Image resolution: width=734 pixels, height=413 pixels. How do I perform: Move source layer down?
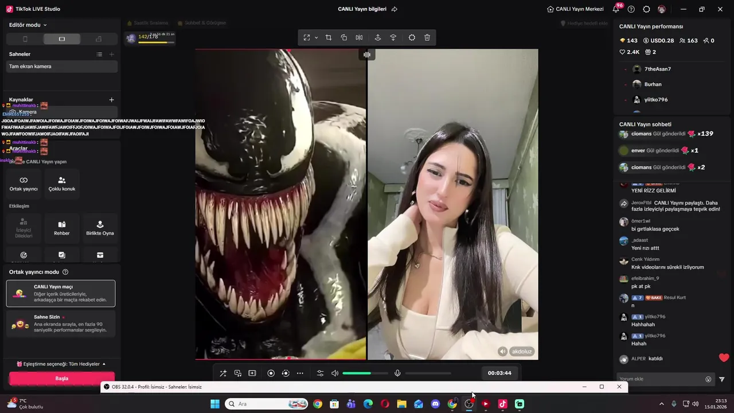point(393,37)
